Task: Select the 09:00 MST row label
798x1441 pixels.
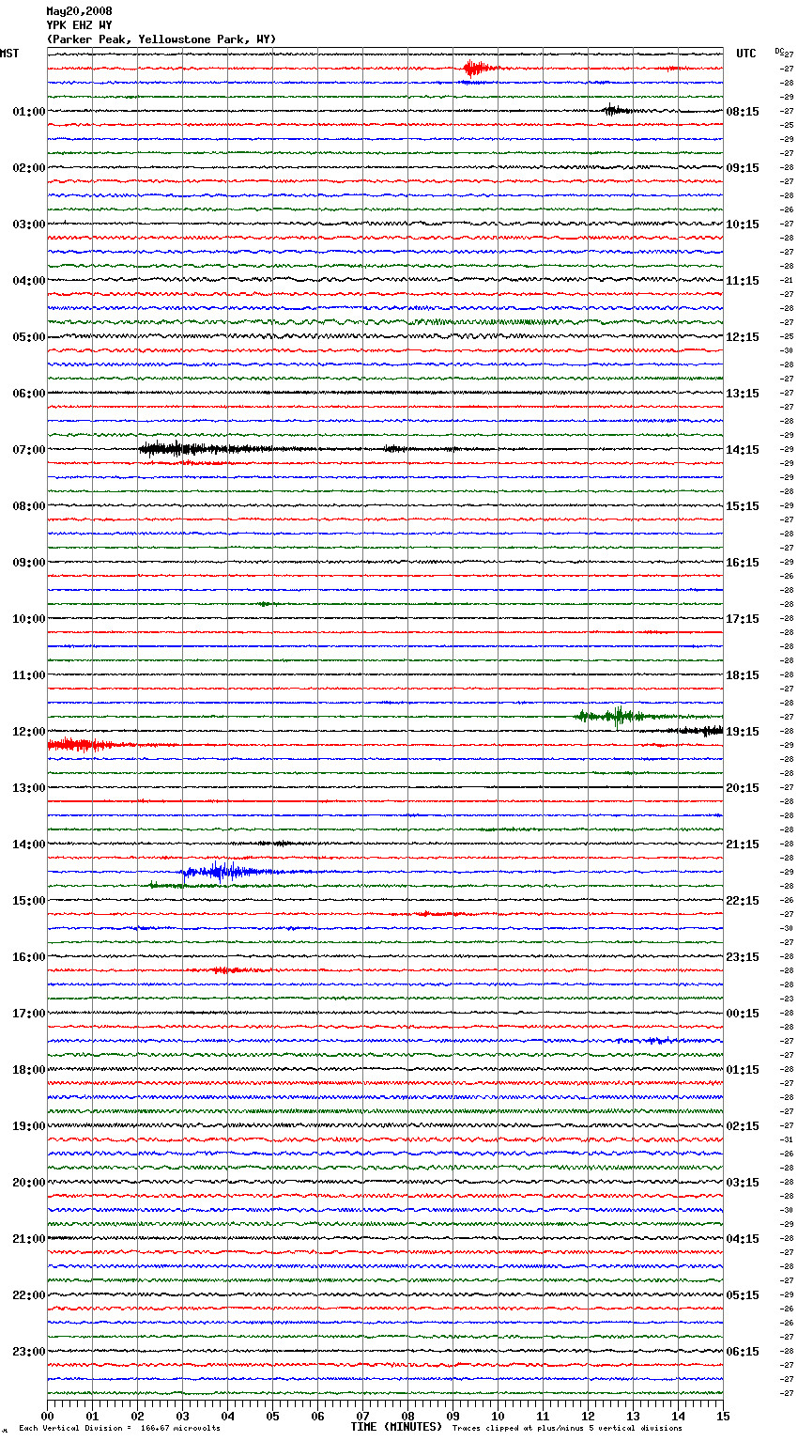Action: (x=29, y=562)
